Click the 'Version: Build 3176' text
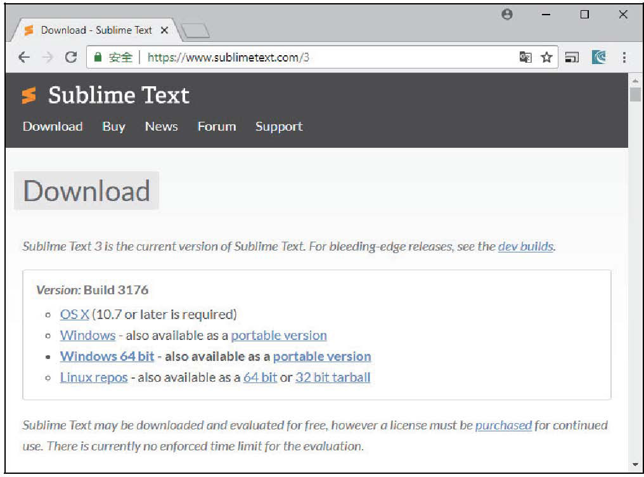644x477 pixels. [x=93, y=290]
